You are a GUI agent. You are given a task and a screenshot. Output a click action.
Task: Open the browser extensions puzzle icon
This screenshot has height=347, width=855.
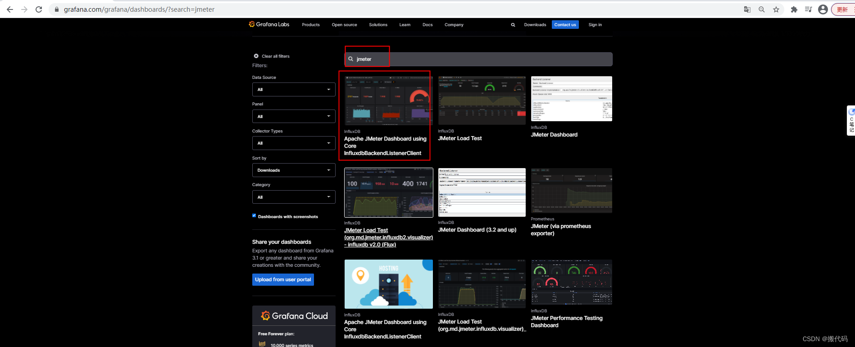(794, 9)
